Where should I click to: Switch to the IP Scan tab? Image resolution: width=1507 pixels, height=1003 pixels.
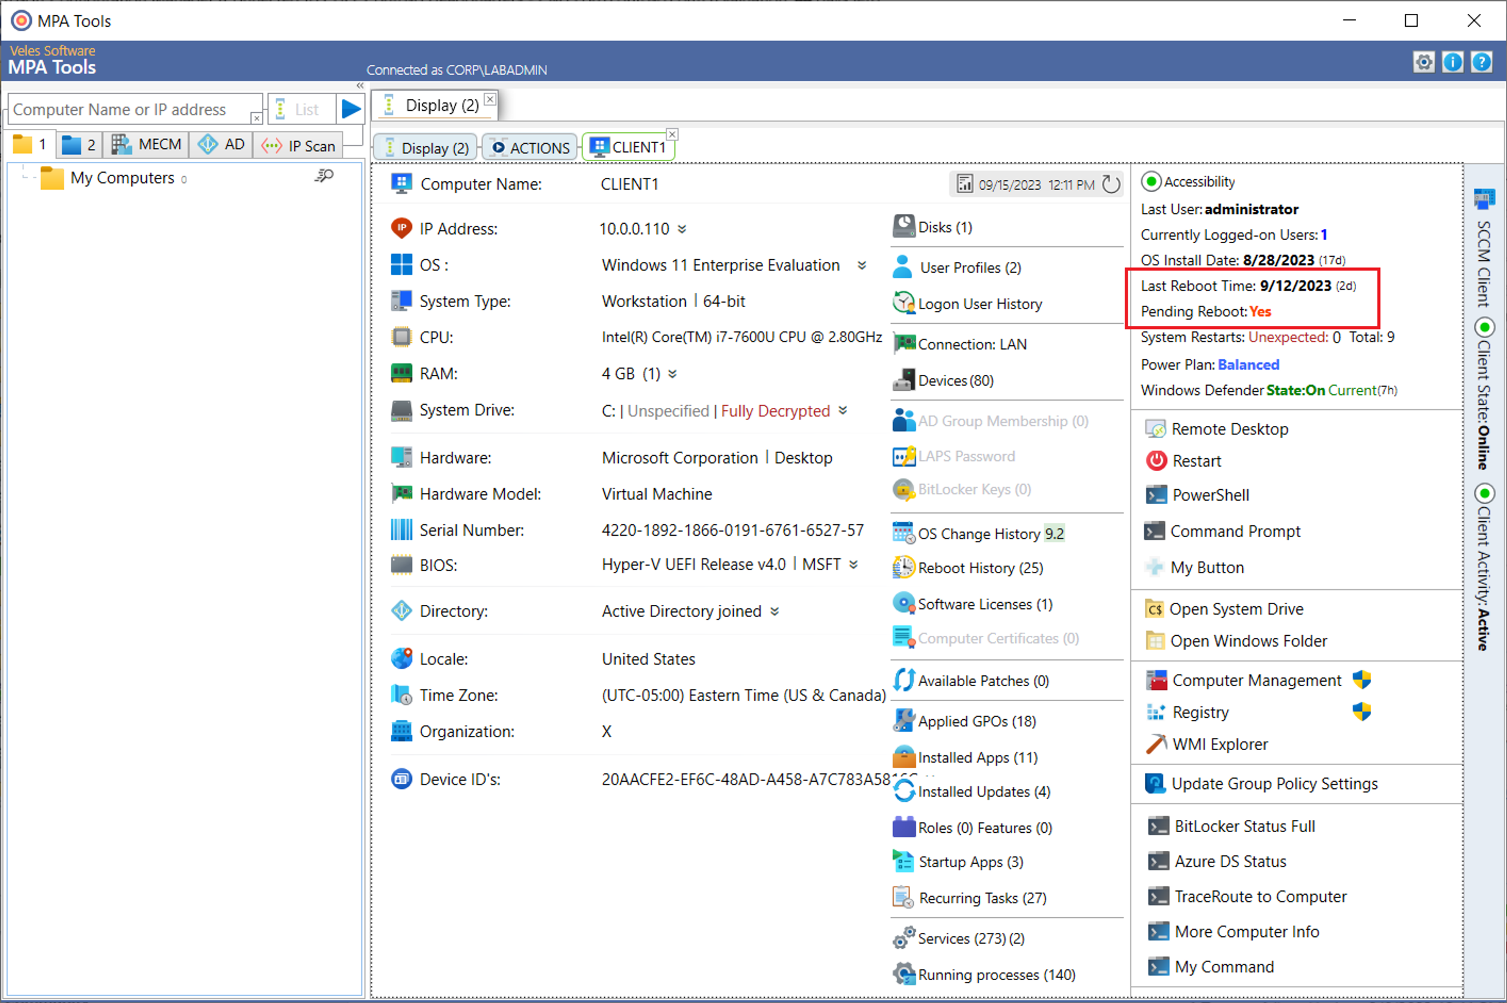pyautogui.click(x=298, y=146)
